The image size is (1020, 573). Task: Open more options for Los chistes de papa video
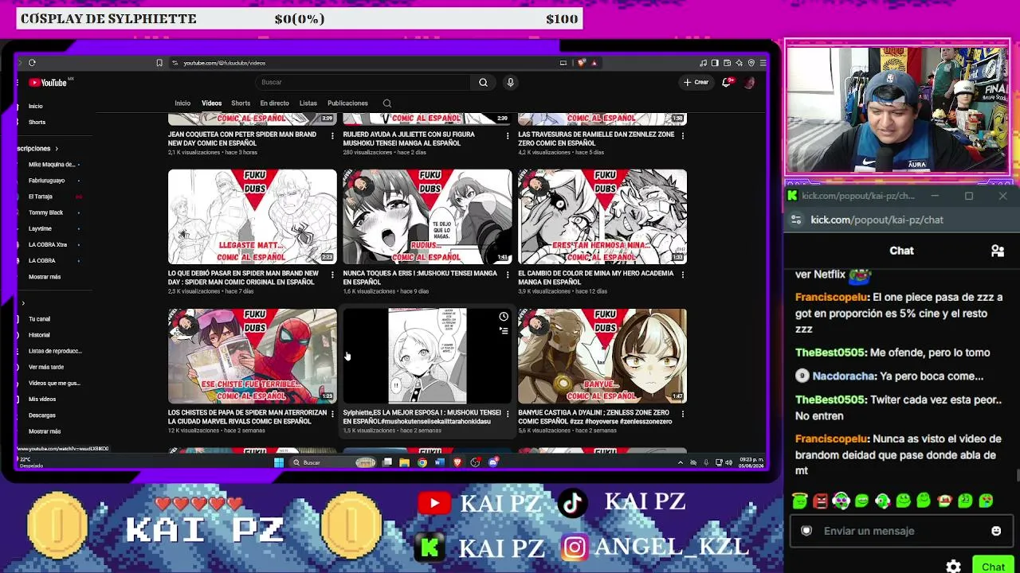coord(332,414)
